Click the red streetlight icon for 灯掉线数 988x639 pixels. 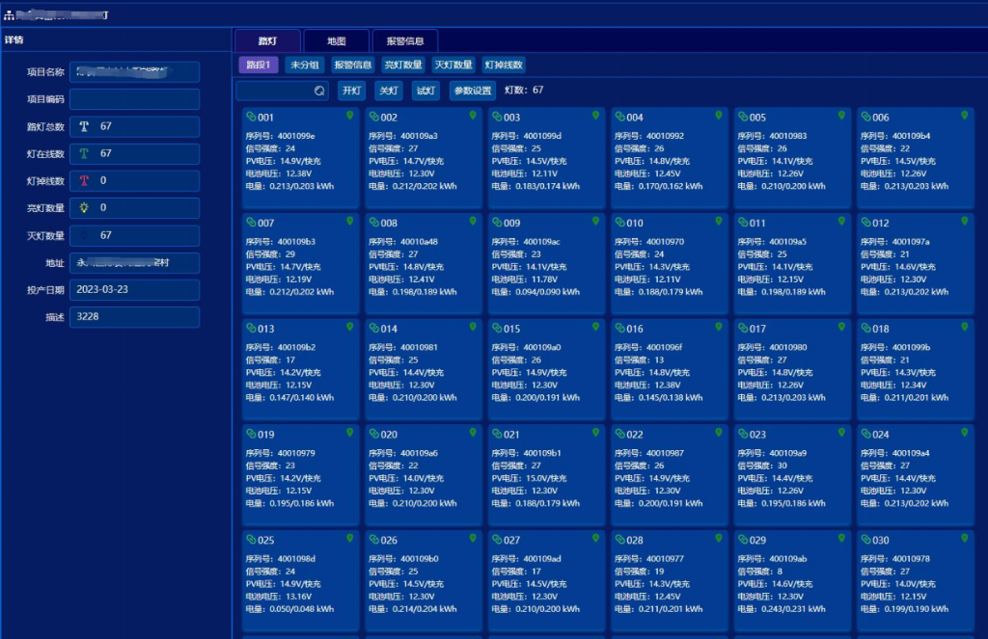(x=84, y=180)
